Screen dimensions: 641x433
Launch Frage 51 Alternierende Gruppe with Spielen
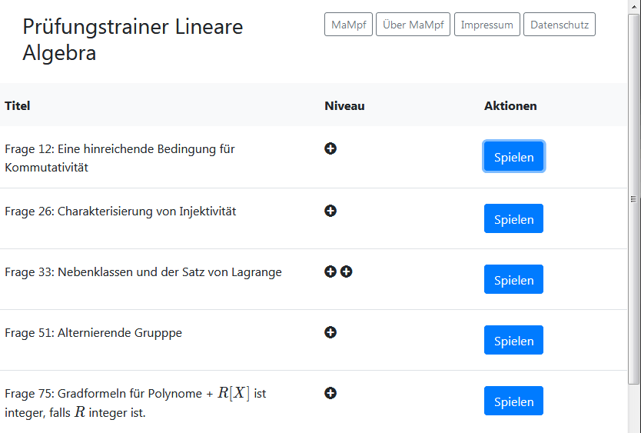coord(513,340)
